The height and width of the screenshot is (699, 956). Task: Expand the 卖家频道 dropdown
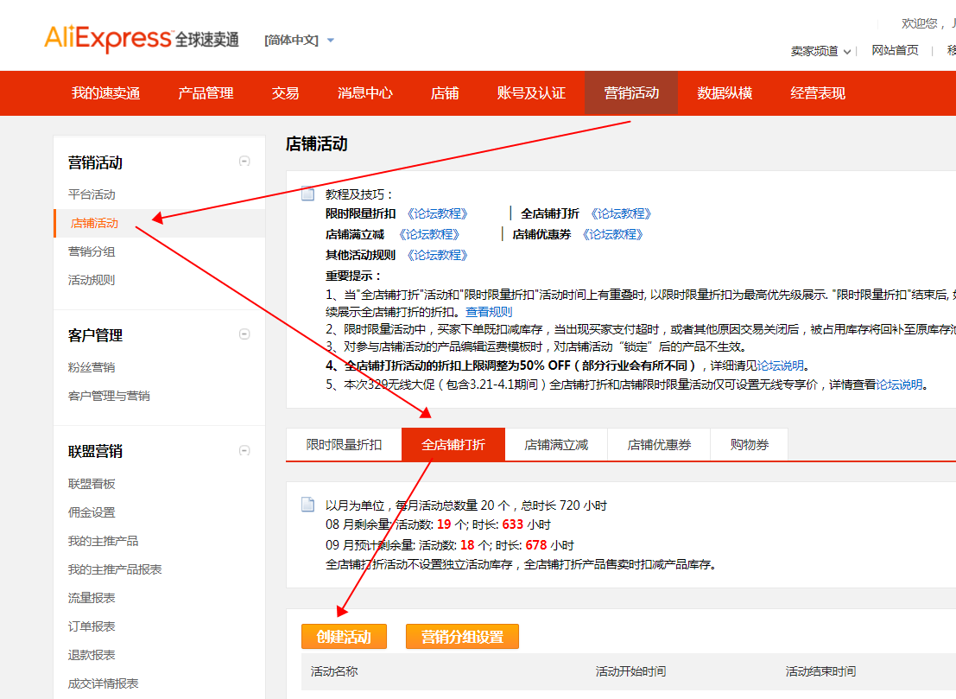tap(820, 51)
